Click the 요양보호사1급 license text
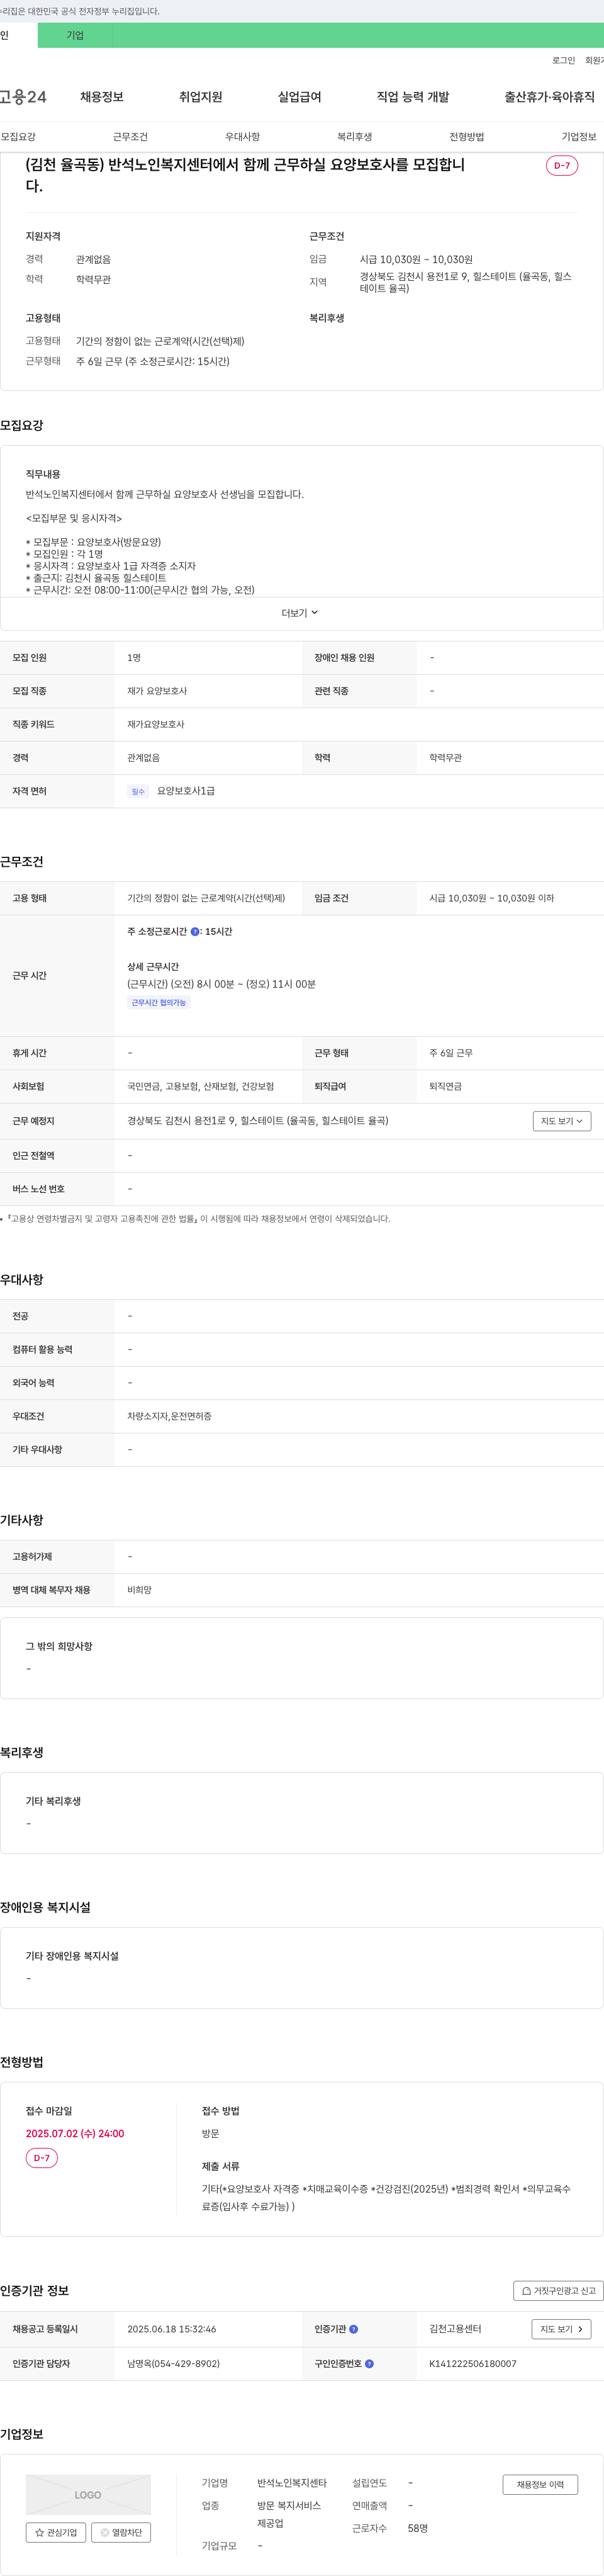This screenshot has height=2576, width=604. pyautogui.click(x=186, y=791)
